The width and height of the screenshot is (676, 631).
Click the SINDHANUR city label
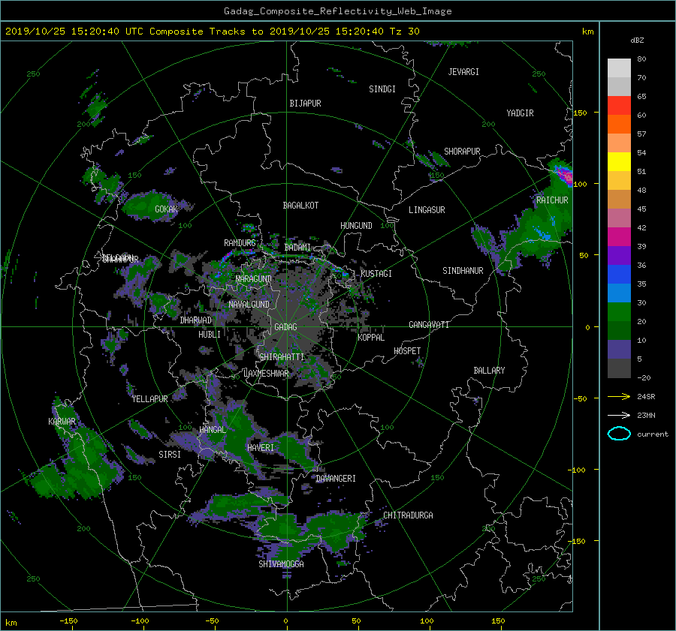pos(463,271)
